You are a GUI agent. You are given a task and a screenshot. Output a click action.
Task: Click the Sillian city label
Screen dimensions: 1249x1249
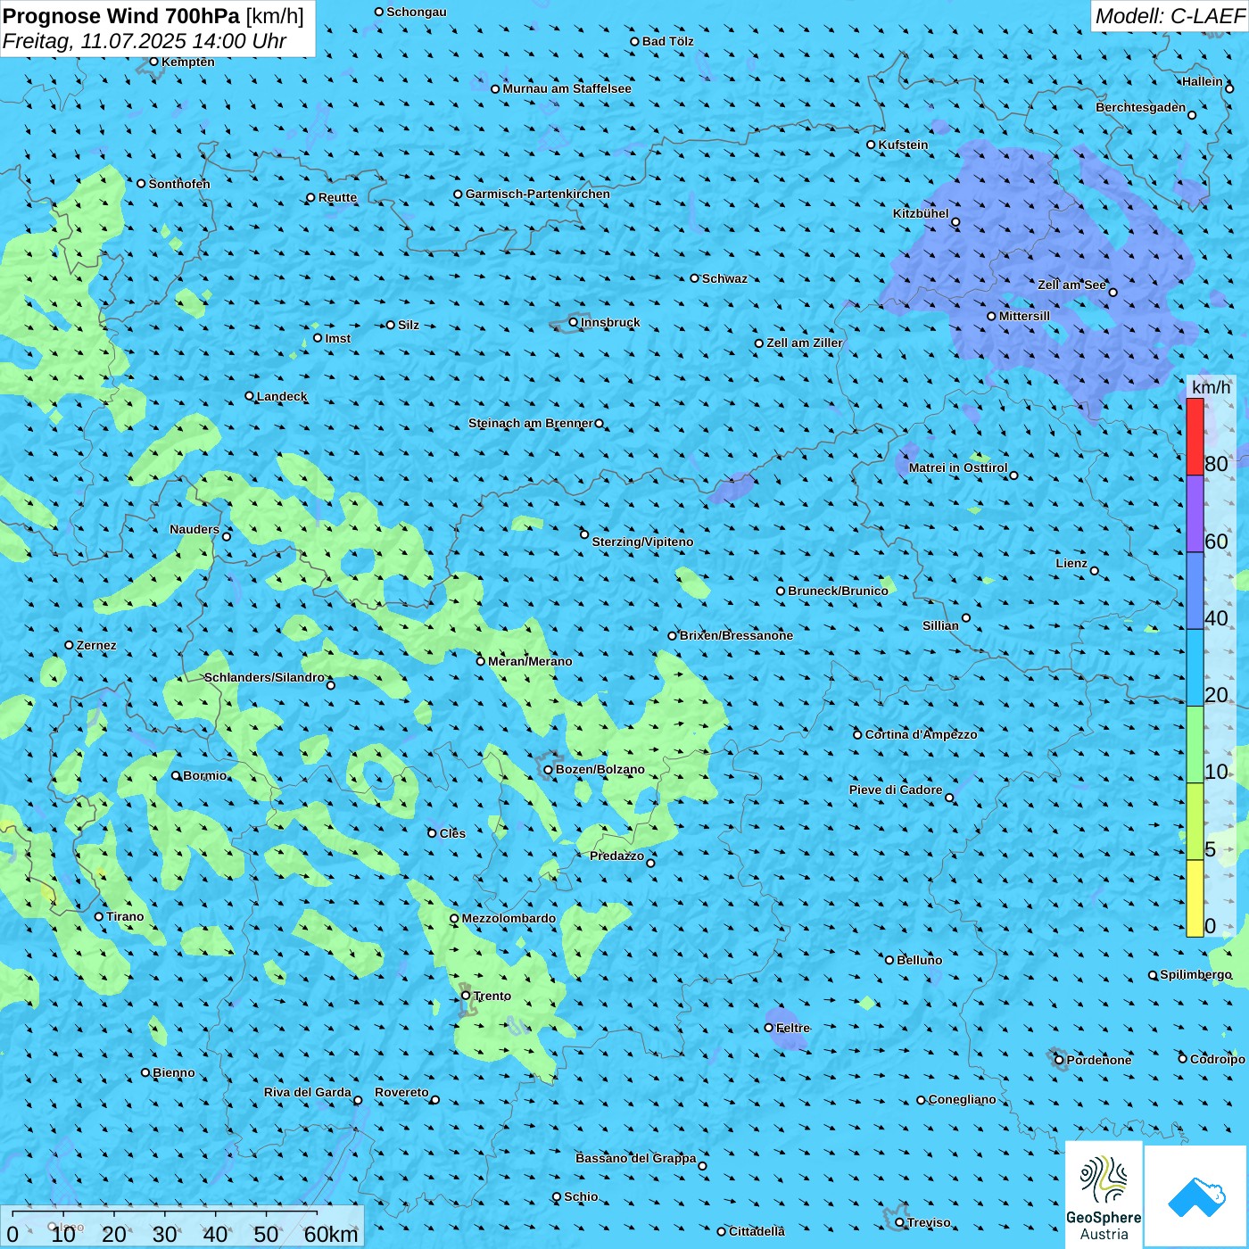940,625
